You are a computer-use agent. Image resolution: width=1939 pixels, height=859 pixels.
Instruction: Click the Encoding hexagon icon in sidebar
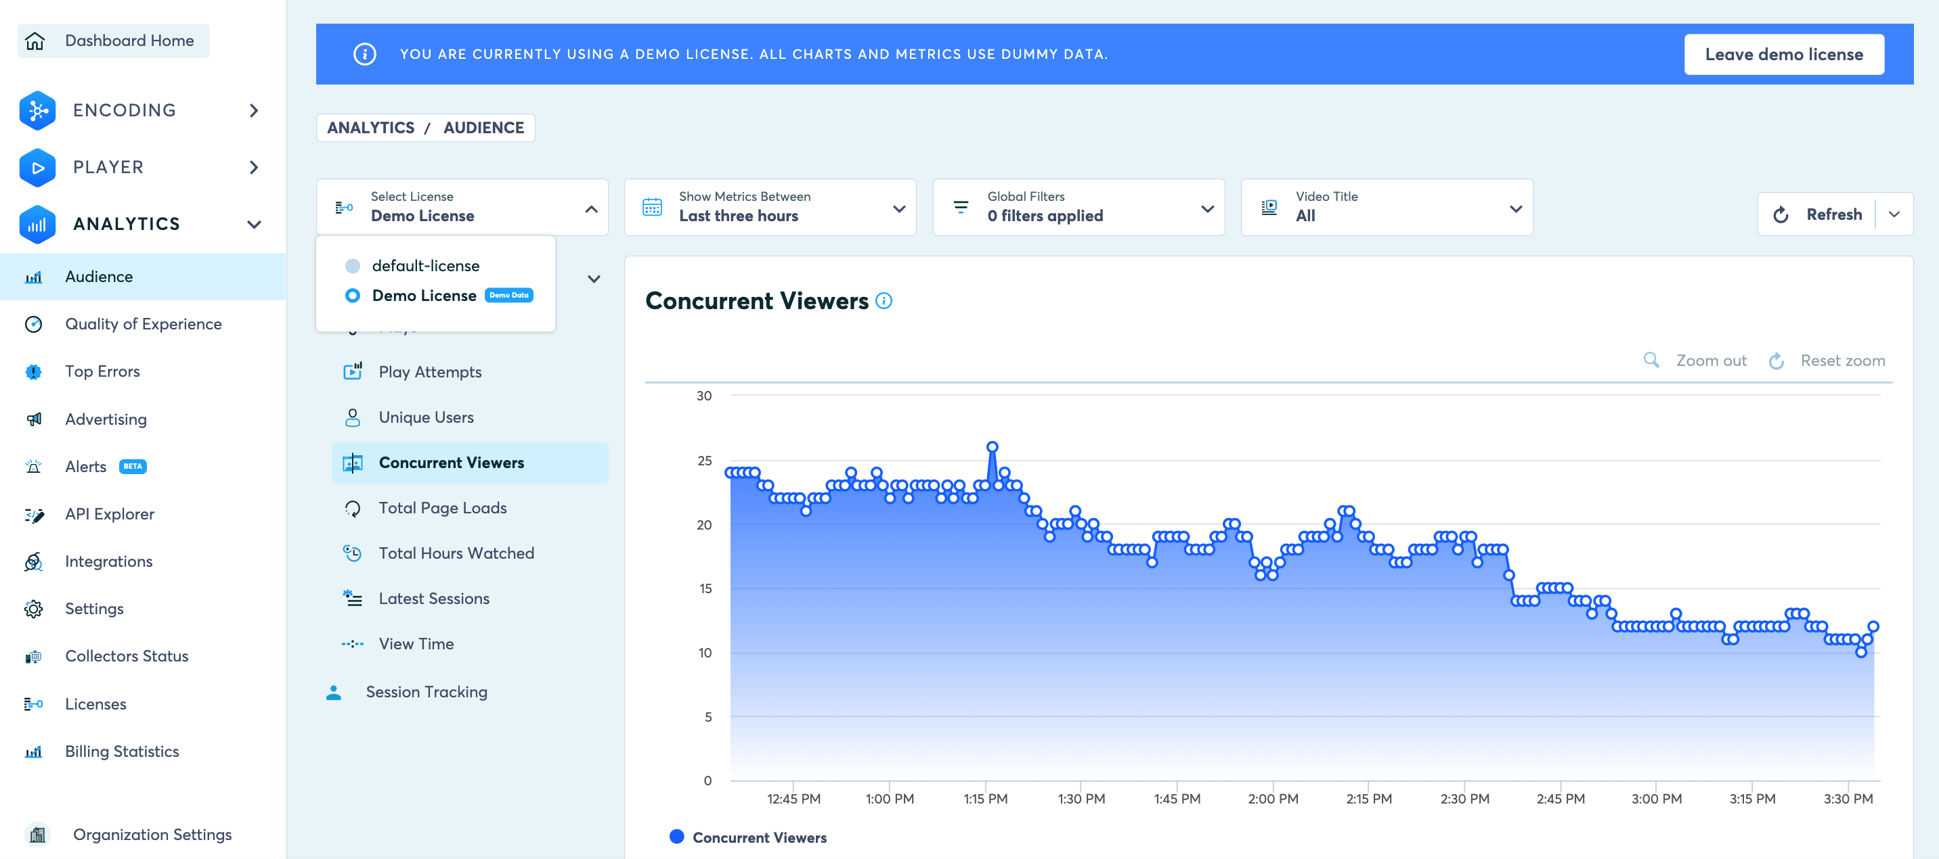click(x=37, y=110)
